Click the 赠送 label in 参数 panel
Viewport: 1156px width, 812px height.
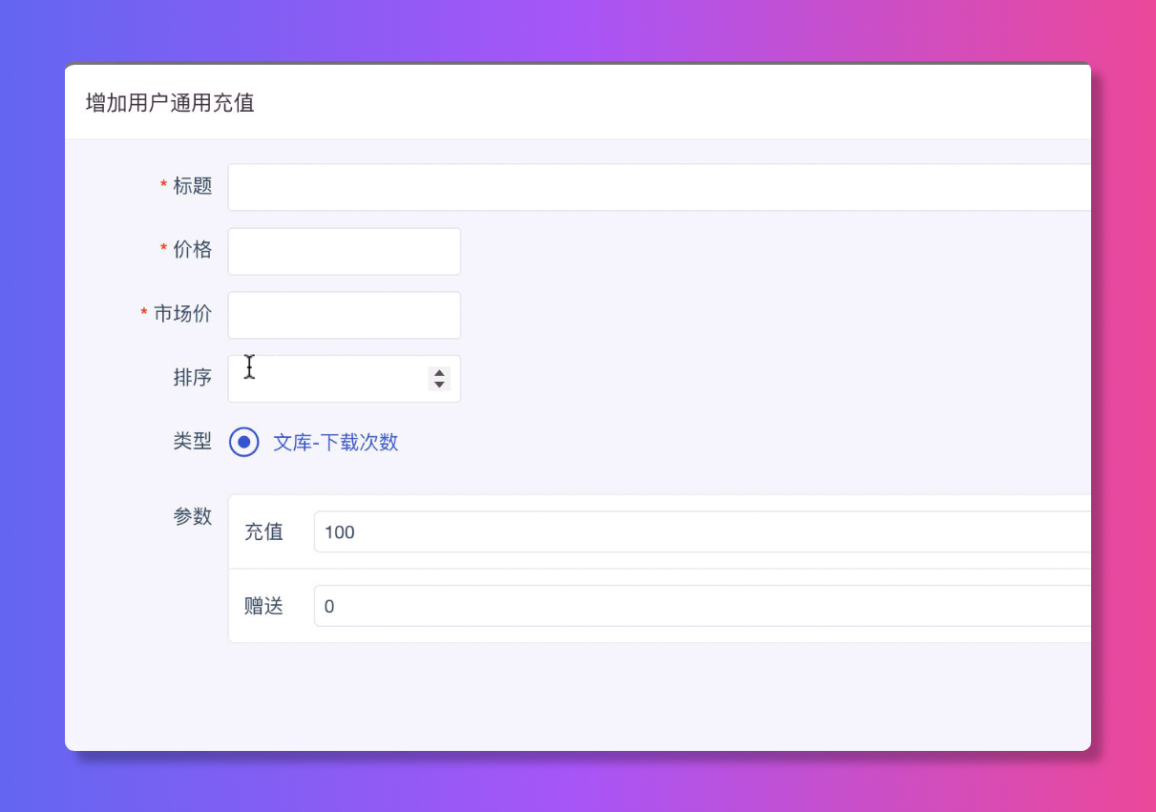(x=263, y=606)
